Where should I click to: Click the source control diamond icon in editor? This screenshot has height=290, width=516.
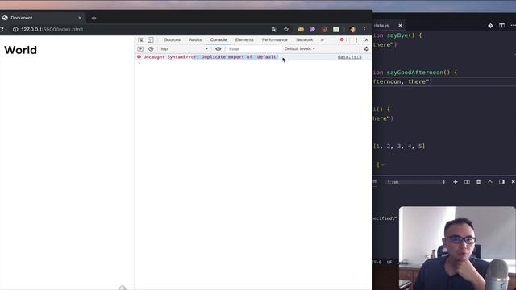[490, 25]
